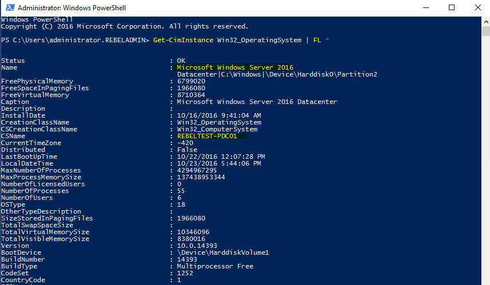Viewport: 490px width, 285px height.
Task: Click CodeSet value 1252
Action: (185, 274)
